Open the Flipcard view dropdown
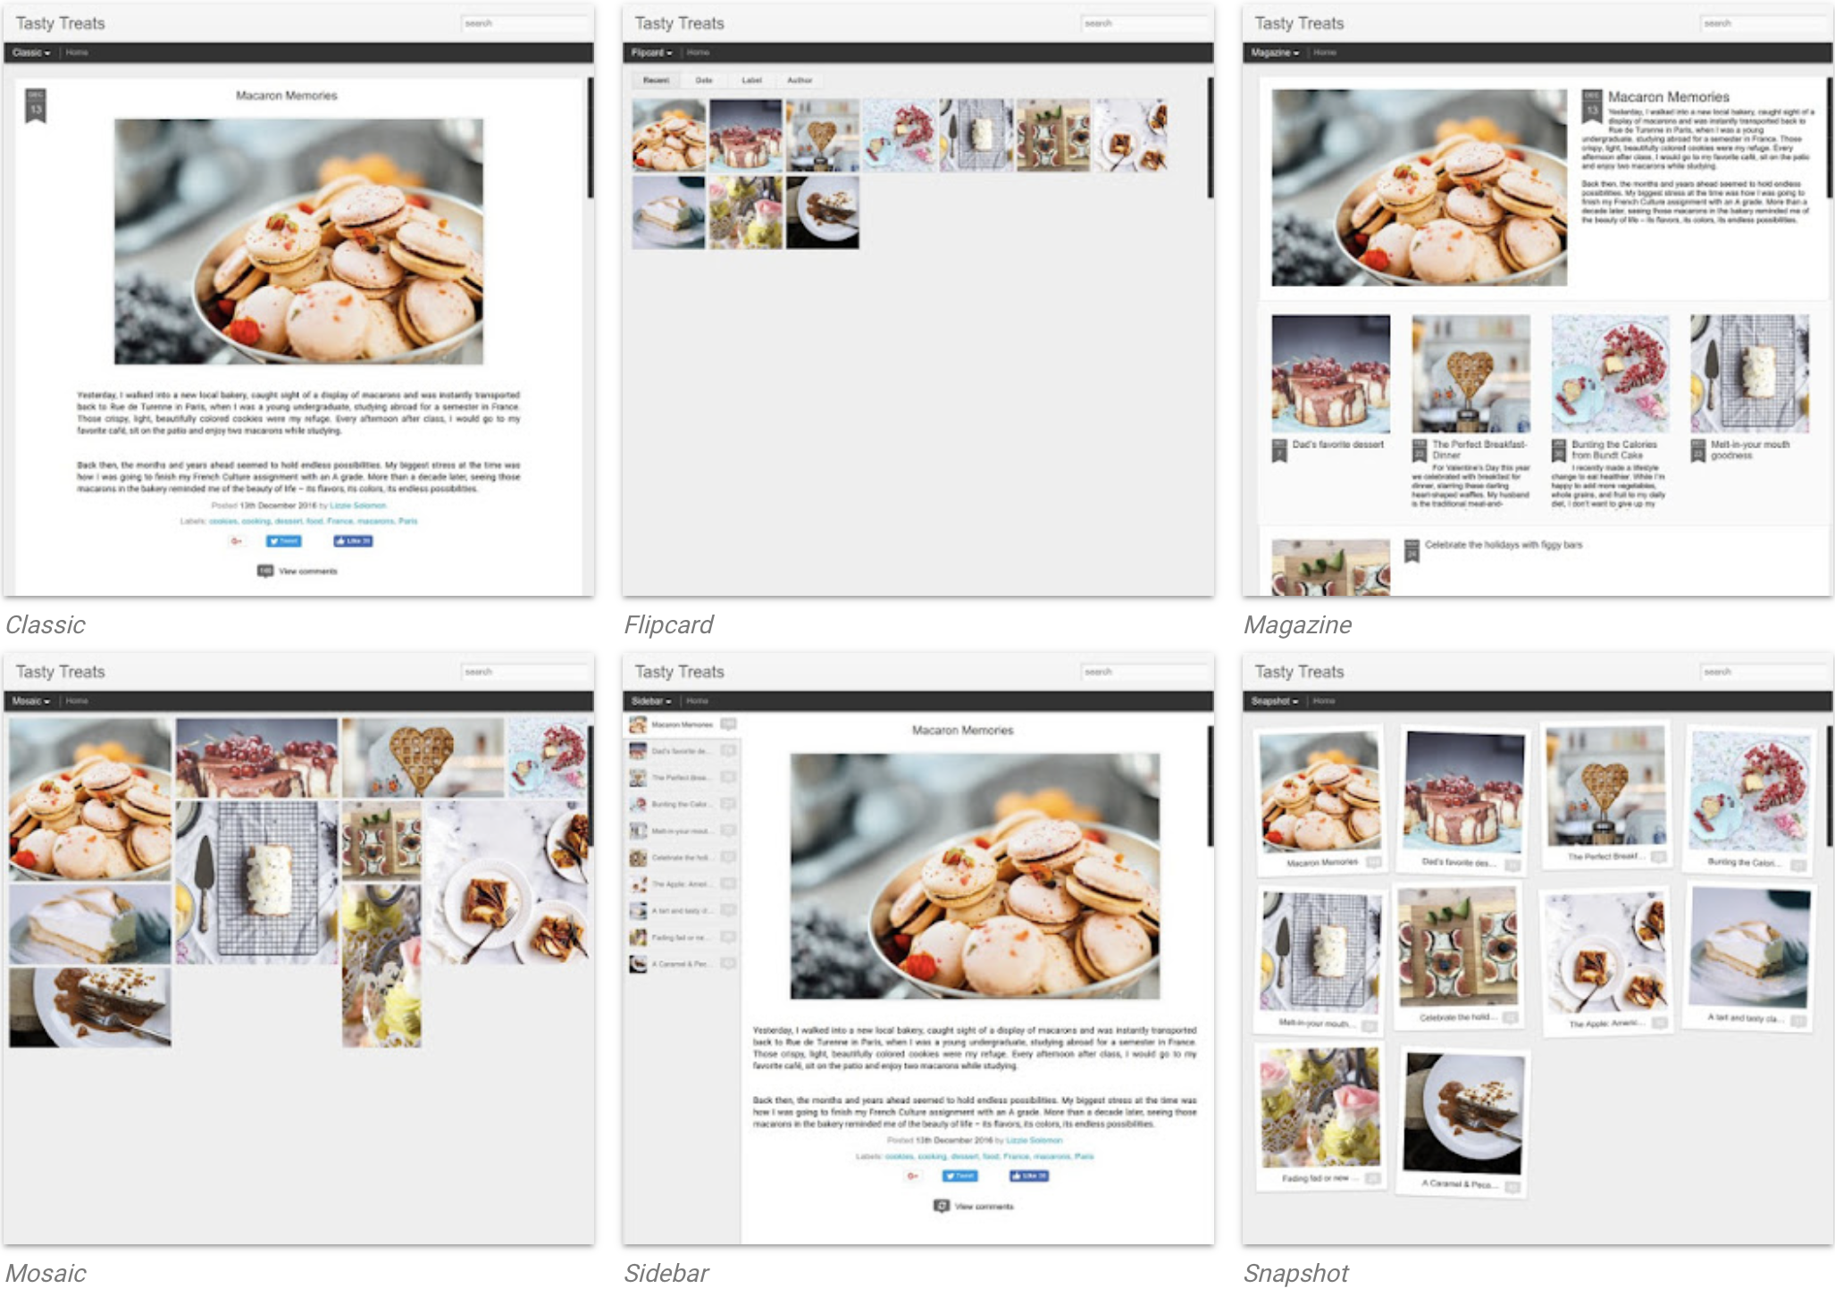This screenshot has height=1297, width=1835. coord(651,53)
